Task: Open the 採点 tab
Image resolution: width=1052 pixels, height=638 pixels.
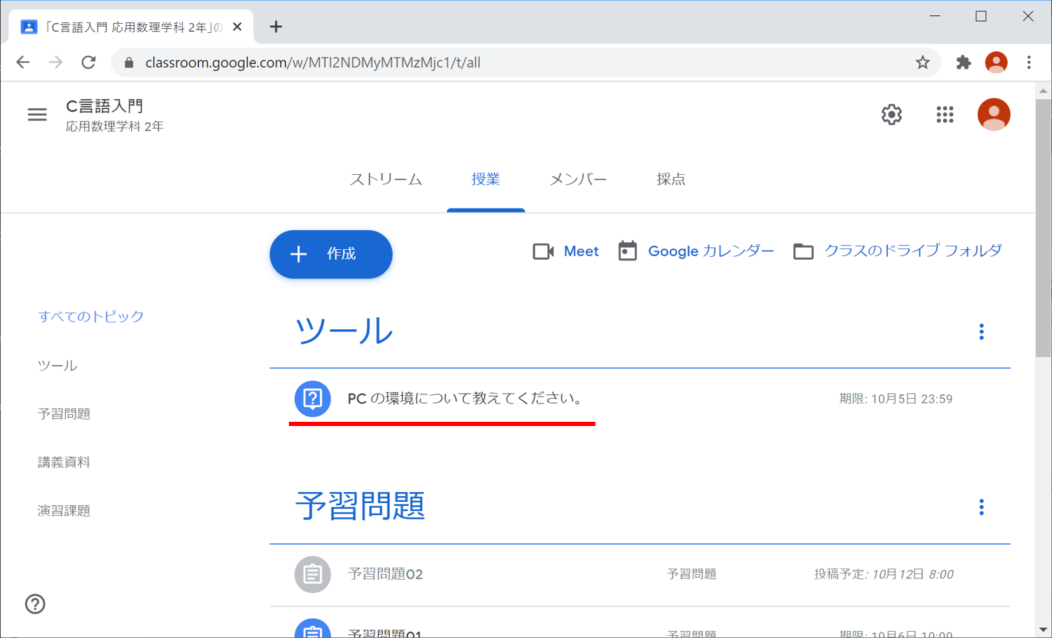Action: coord(670,179)
